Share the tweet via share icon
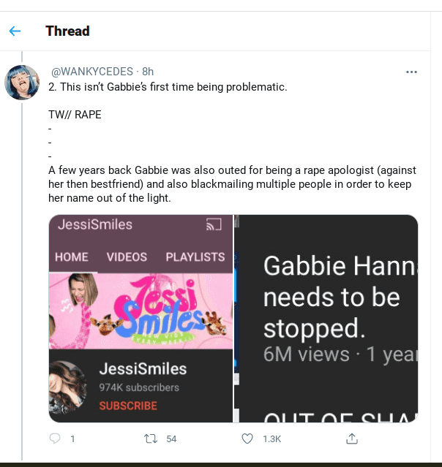The height and width of the screenshot is (467, 442). (351, 438)
